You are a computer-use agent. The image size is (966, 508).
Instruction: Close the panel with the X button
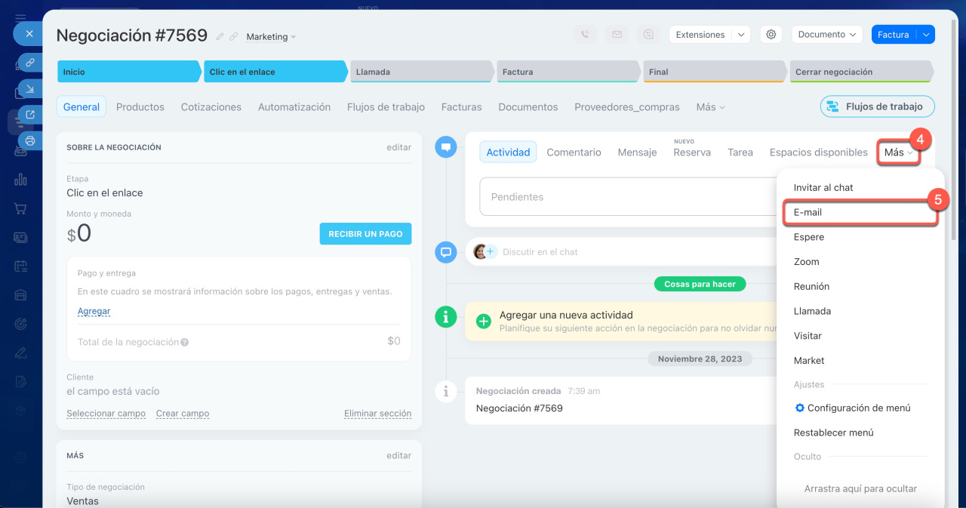tap(29, 34)
